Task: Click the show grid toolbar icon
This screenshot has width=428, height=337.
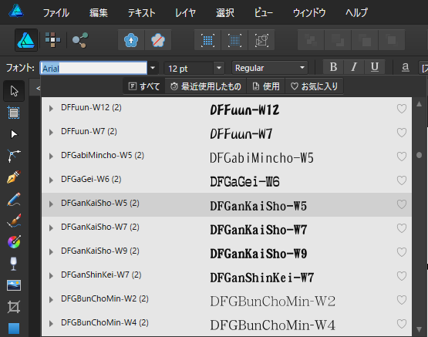Action: pos(207,40)
